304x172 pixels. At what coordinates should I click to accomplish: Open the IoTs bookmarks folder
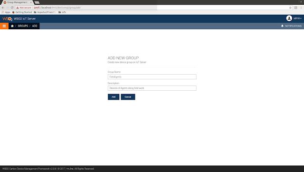coord(62,12)
